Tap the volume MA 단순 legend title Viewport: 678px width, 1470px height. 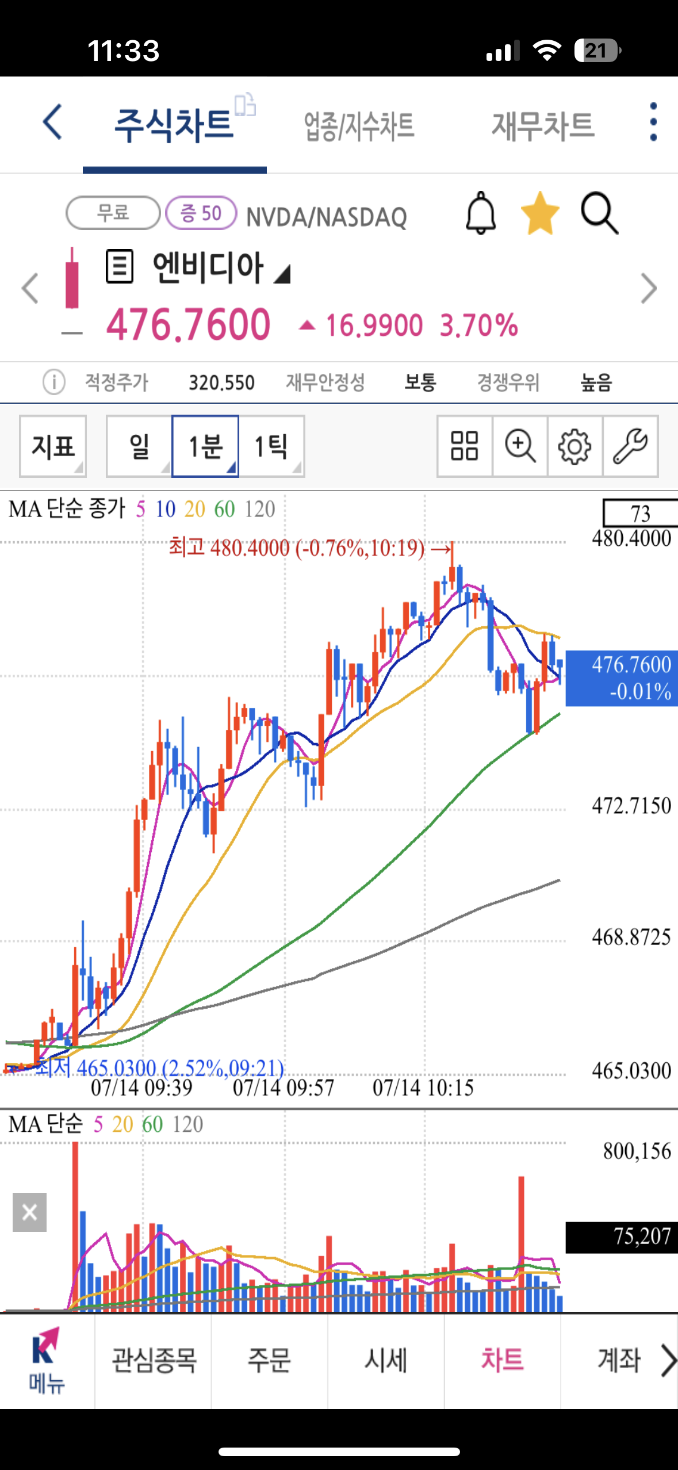click(45, 1124)
